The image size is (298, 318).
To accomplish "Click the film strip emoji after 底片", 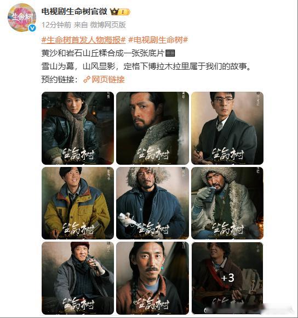I will point(170,53).
